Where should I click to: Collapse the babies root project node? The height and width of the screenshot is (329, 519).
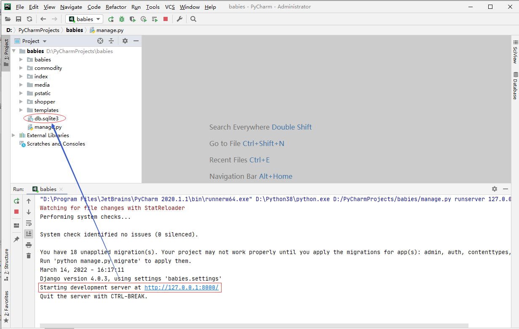13,51
